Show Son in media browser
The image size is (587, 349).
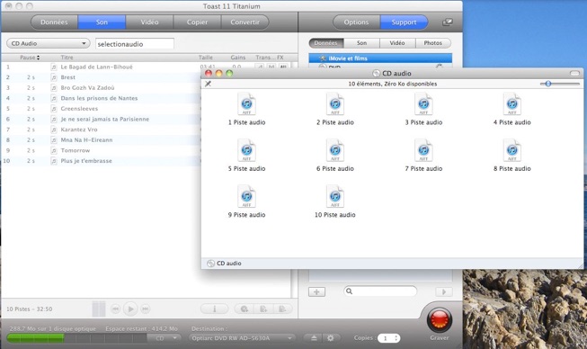pyautogui.click(x=361, y=43)
